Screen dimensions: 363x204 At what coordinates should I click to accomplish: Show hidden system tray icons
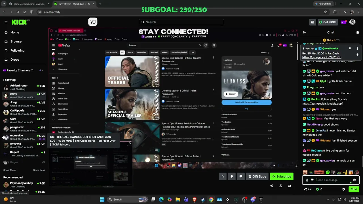tap(328, 199)
